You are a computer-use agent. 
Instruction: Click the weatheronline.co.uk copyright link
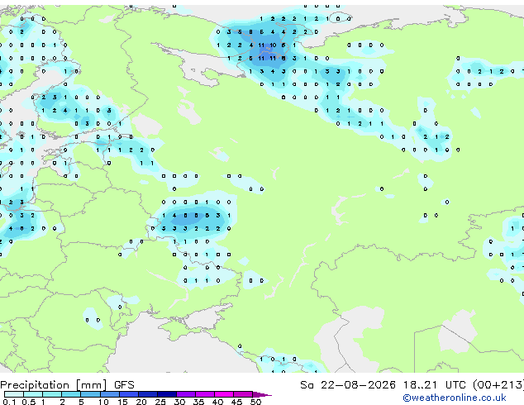455,398
